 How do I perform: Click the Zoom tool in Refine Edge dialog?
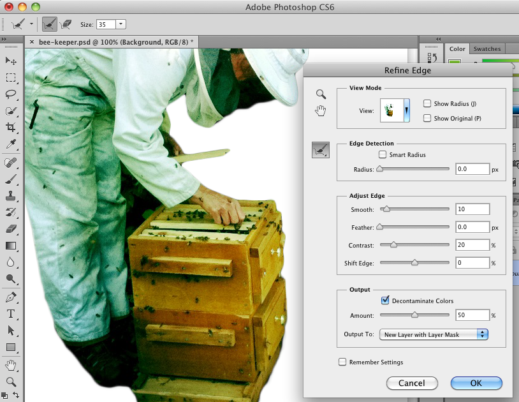pyautogui.click(x=321, y=94)
